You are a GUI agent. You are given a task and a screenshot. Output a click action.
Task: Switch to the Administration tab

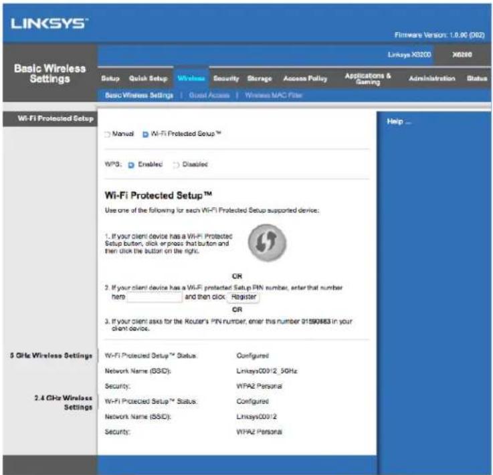pyautogui.click(x=431, y=78)
